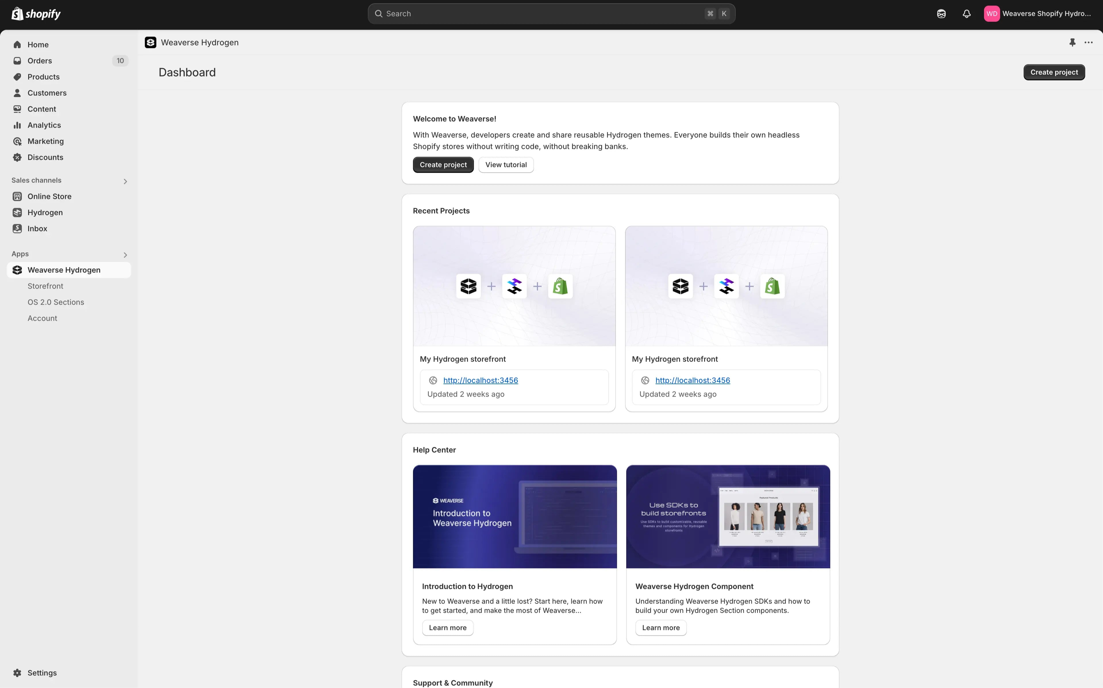Click in the Search field
Viewport: 1103px width, 688px height.
tap(551, 14)
